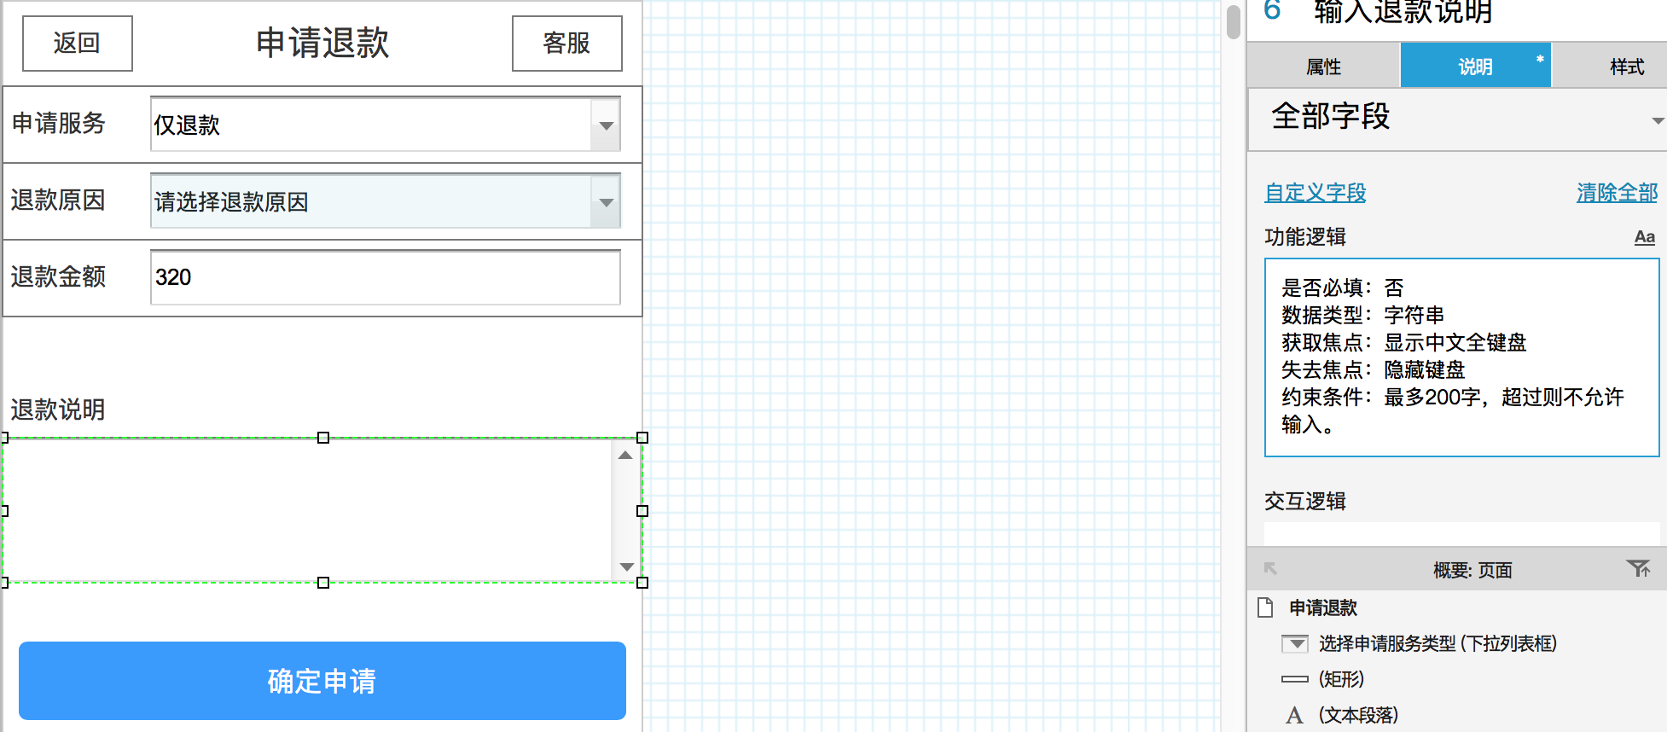1667x732 pixels.
Task: Click the text paragraph A icon in outline
Action: click(1294, 715)
